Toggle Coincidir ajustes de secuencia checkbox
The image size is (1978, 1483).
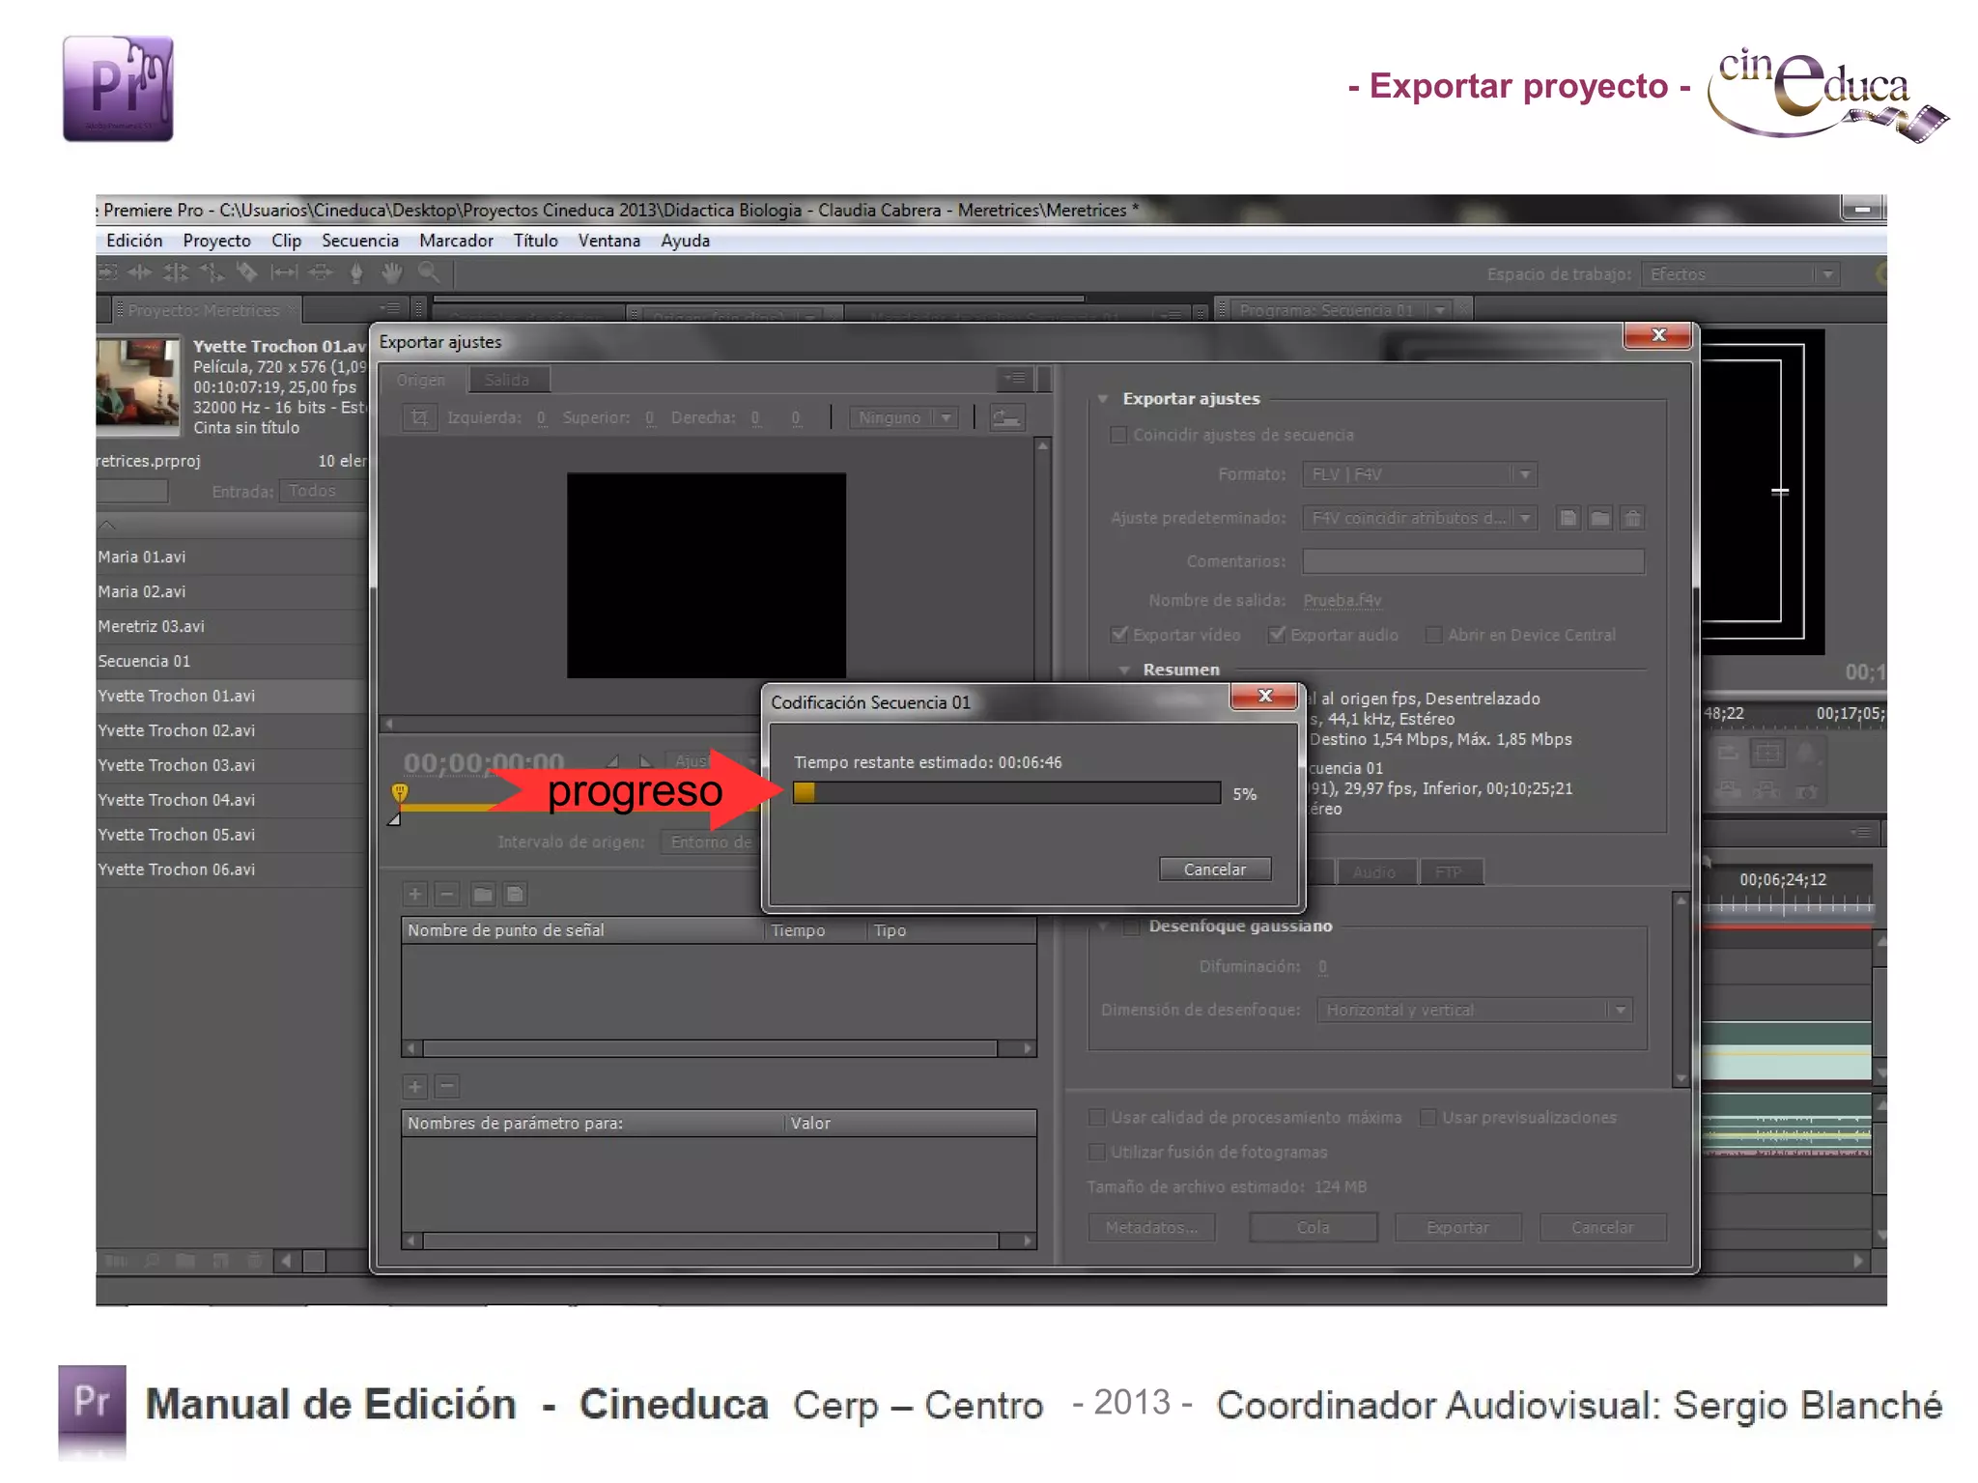click(1118, 435)
